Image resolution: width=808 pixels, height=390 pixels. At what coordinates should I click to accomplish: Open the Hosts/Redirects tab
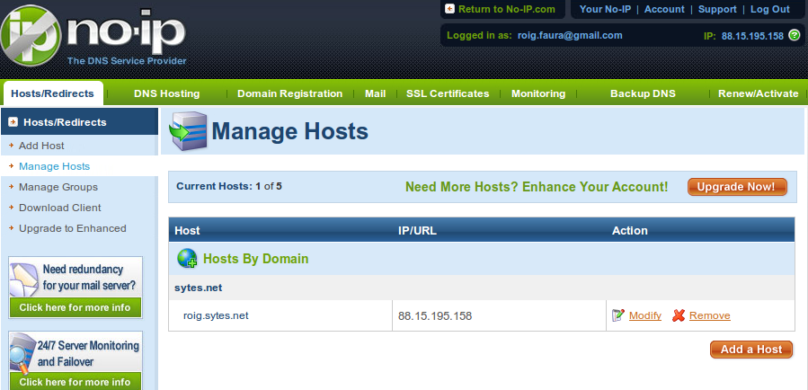[52, 93]
